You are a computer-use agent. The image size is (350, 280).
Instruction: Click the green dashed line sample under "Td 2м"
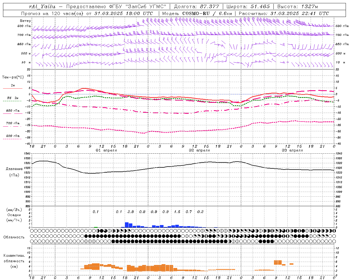coord(12,101)
